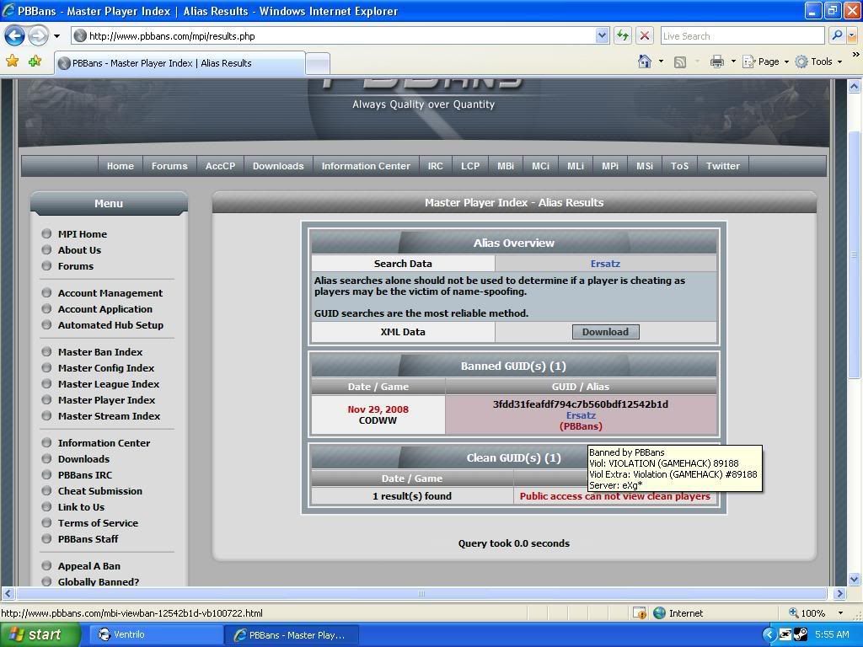
Task: Click the monitor system tray icon next to Steam
Action: coord(785,635)
